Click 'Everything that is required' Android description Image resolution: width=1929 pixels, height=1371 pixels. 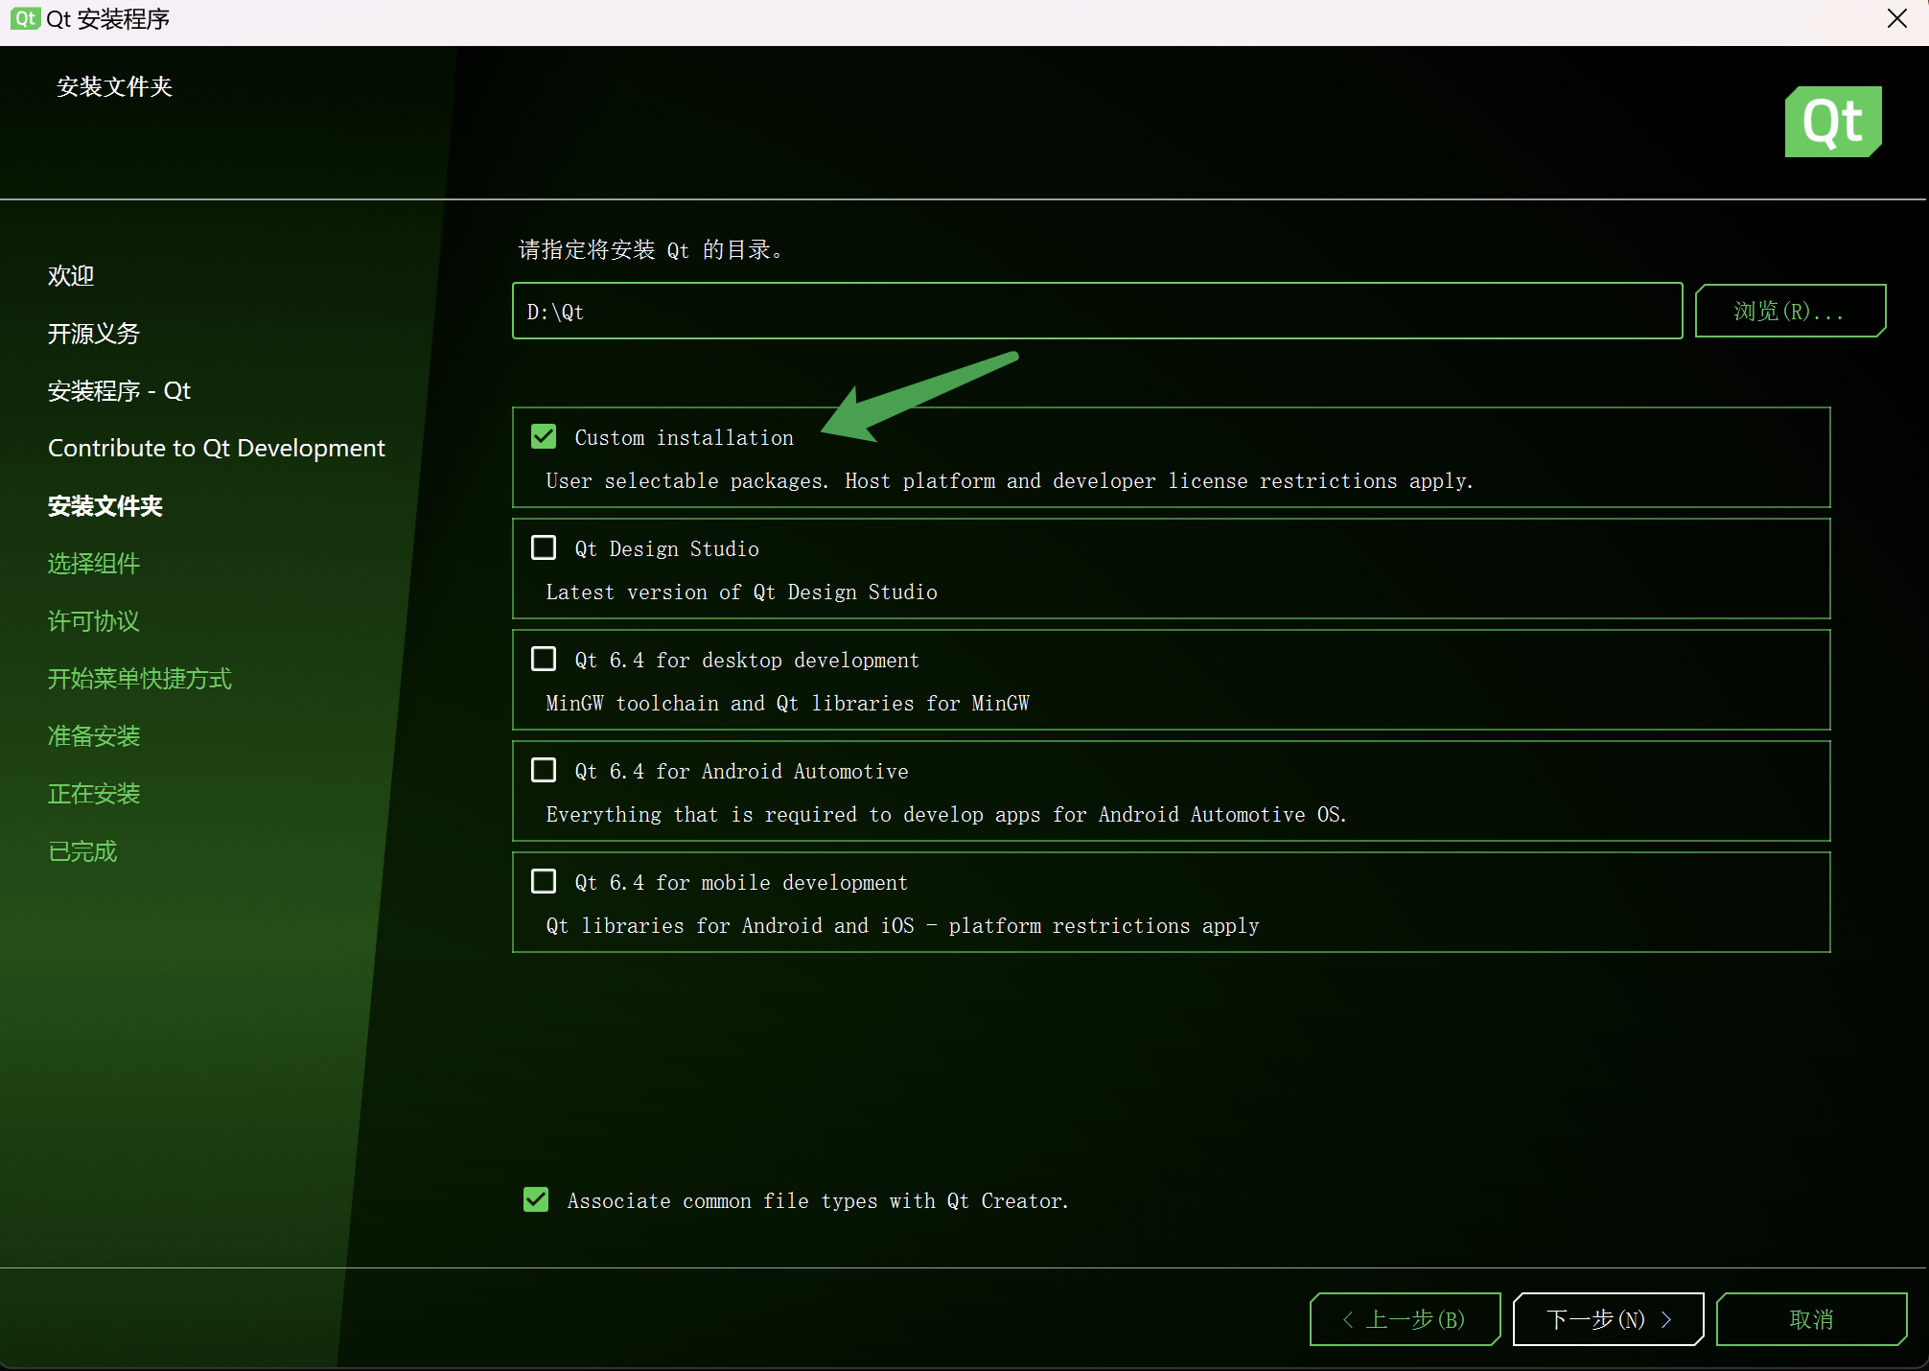click(x=946, y=815)
